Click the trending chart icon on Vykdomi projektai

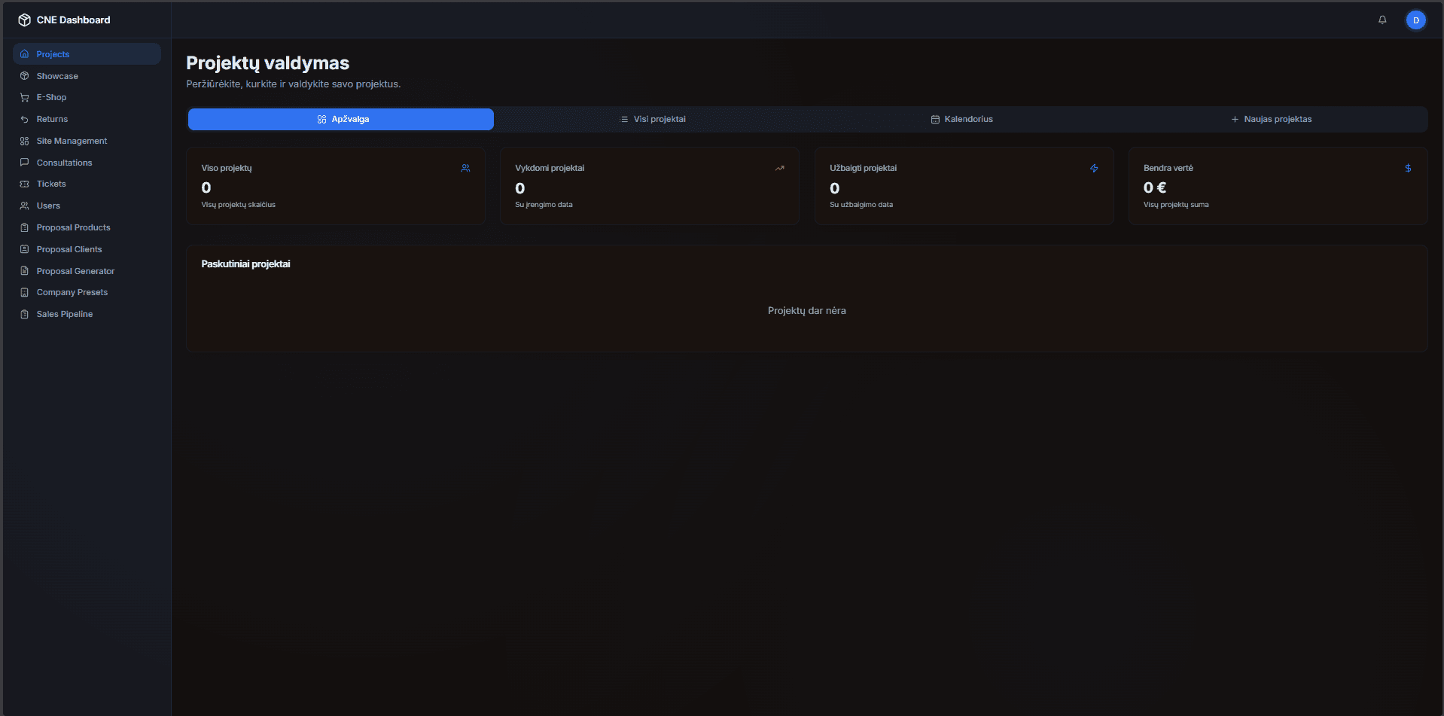point(779,168)
